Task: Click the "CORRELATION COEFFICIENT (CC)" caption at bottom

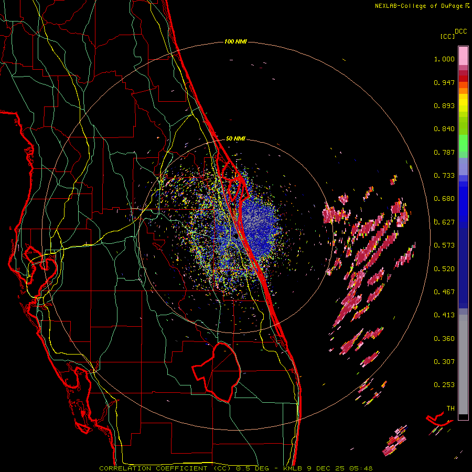Action: [x=165, y=468]
